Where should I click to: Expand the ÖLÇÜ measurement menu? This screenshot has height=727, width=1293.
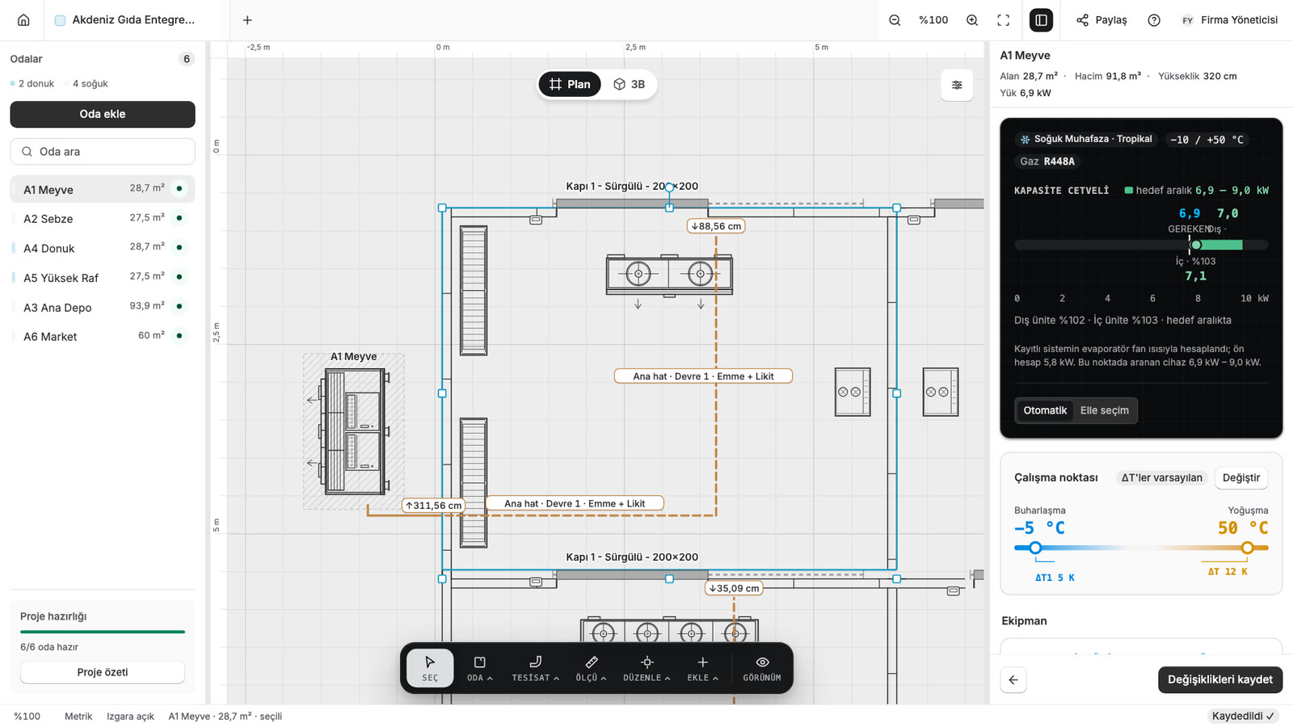click(591, 668)
